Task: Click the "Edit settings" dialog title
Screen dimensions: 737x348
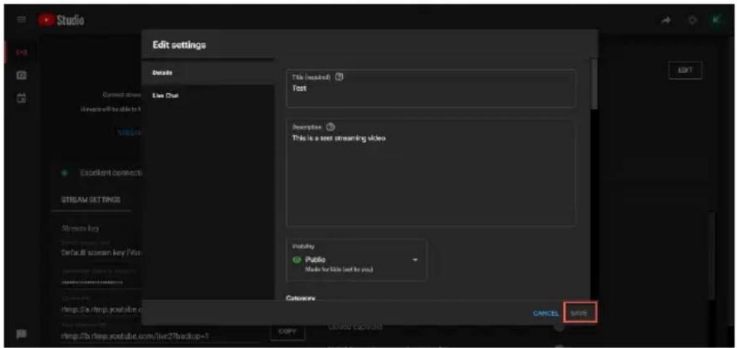Action: (180, 45)
